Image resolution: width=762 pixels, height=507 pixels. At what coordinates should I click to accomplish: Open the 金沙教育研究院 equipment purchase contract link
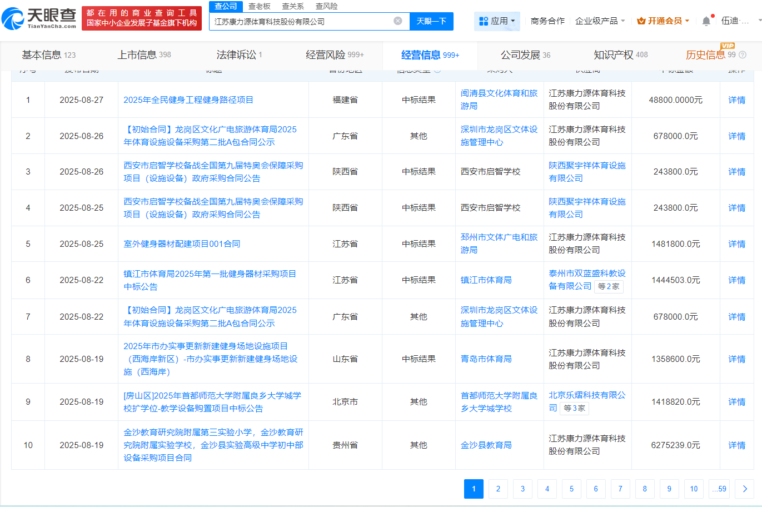213,445
